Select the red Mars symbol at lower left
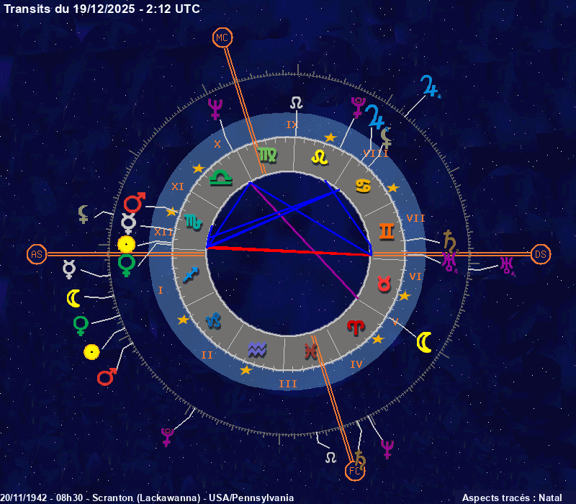Image resolution: width=576 pixels, height=504 pixels. click(x=107, y=377)
